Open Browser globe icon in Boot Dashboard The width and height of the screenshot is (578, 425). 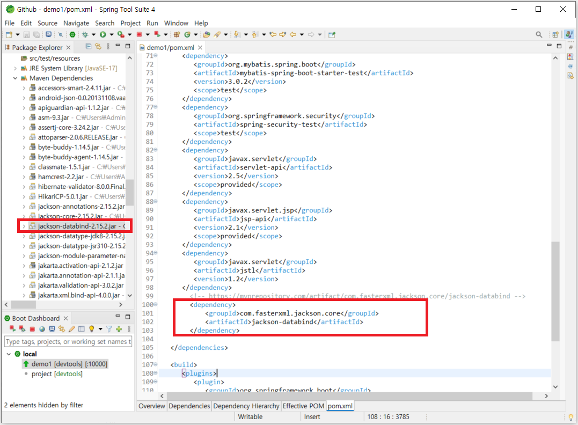42,329
